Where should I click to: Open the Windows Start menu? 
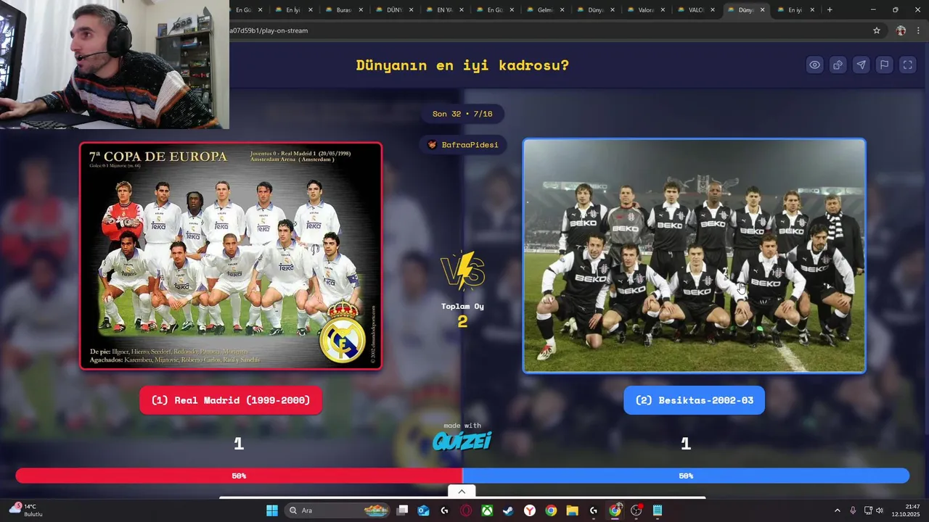(x=272, y=510)
